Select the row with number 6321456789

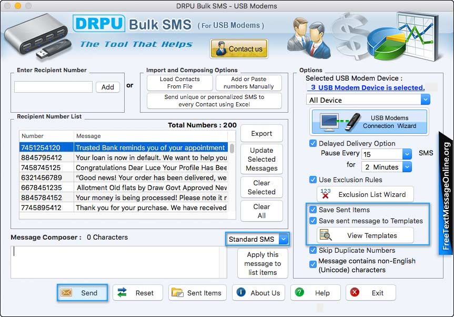124,177
